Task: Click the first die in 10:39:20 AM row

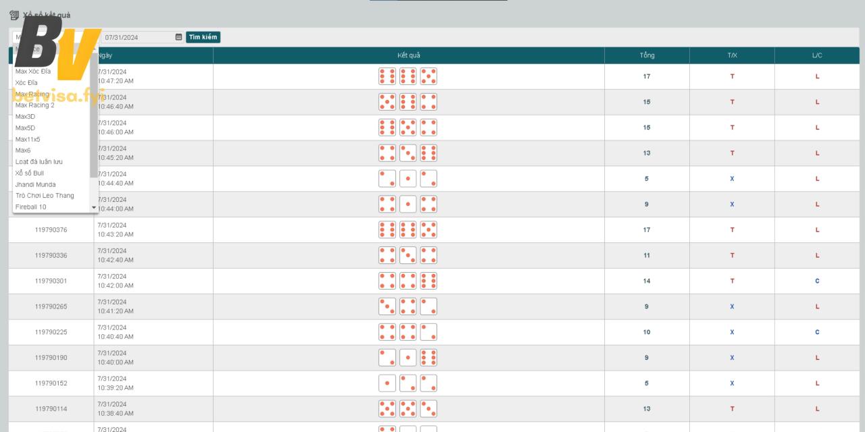Action: click(387, 383)
